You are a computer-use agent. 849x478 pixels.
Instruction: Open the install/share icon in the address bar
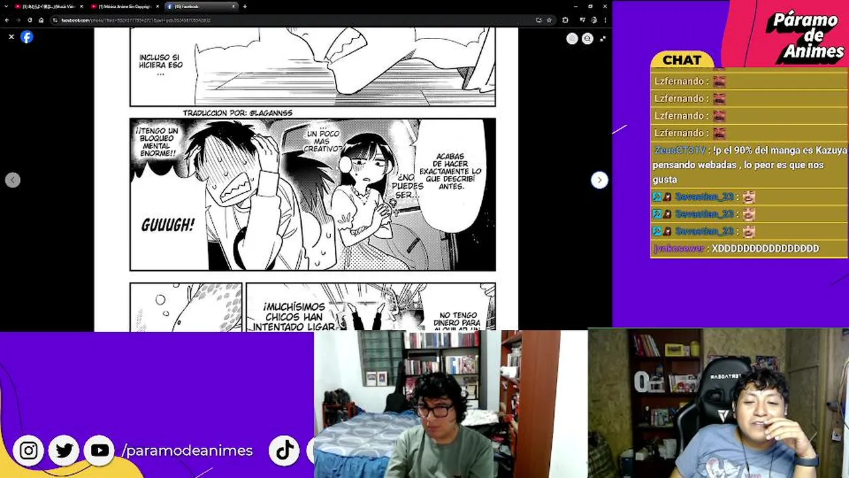pos(539,20)
